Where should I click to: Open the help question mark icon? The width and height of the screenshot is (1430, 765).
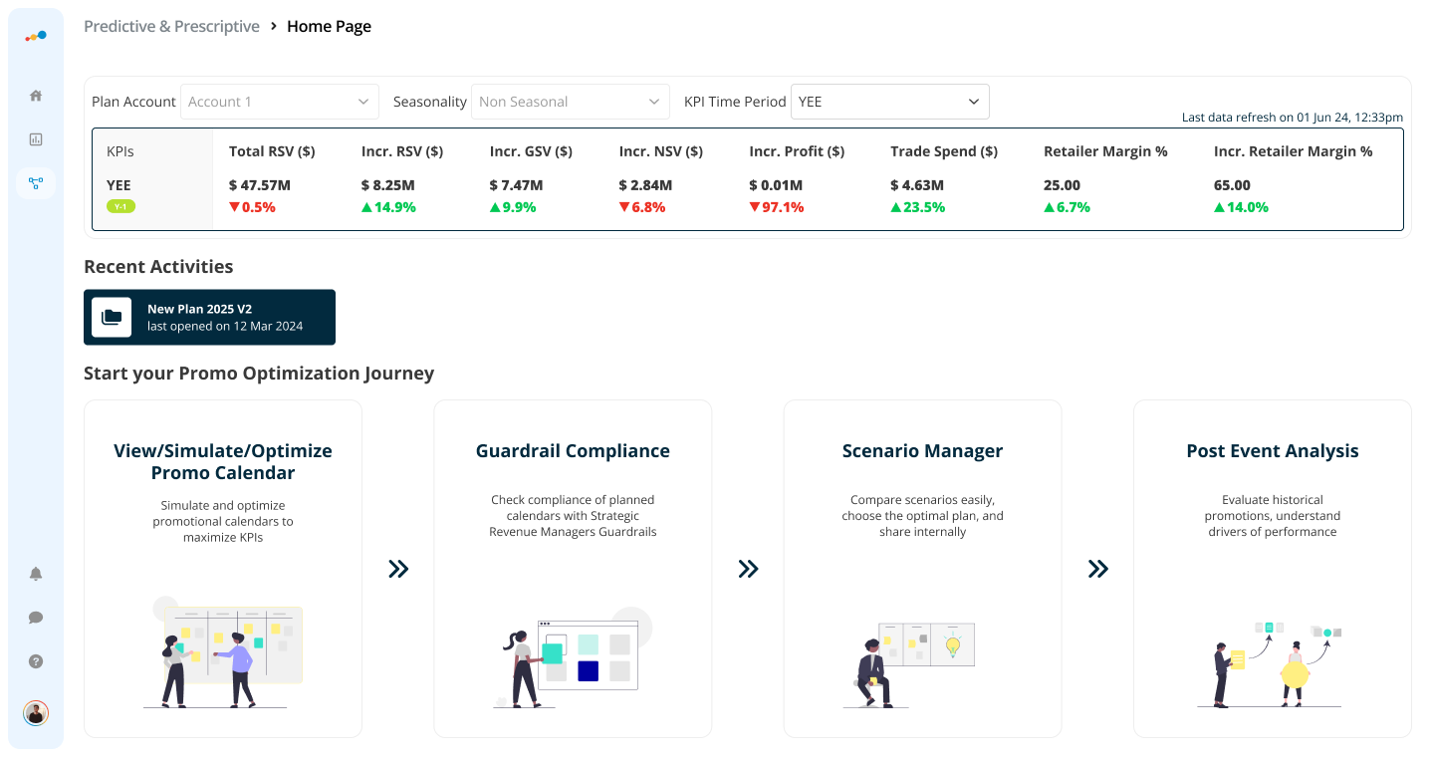coord(36,661)
